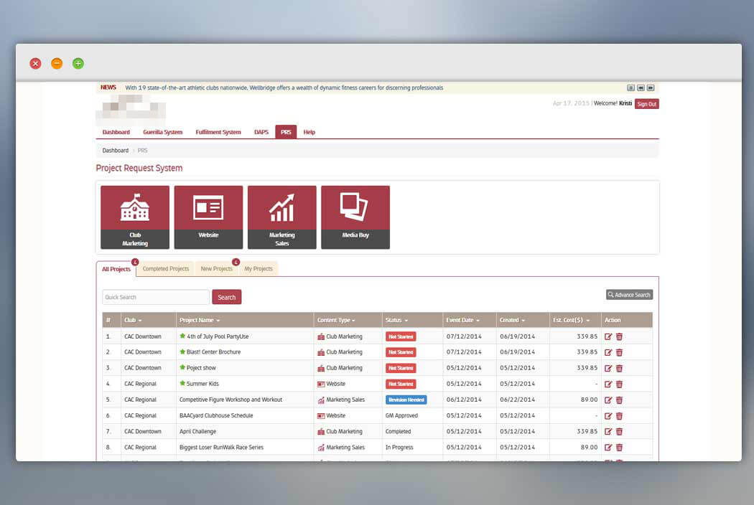This screenshot has width=754, height=505.
Task: Edit the 4th of July Pool PartyUse project
Action: [608, 337]
